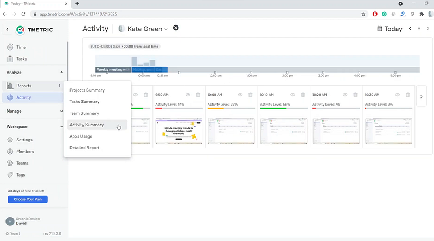Click 10:00 AM activity level bar

231,109
